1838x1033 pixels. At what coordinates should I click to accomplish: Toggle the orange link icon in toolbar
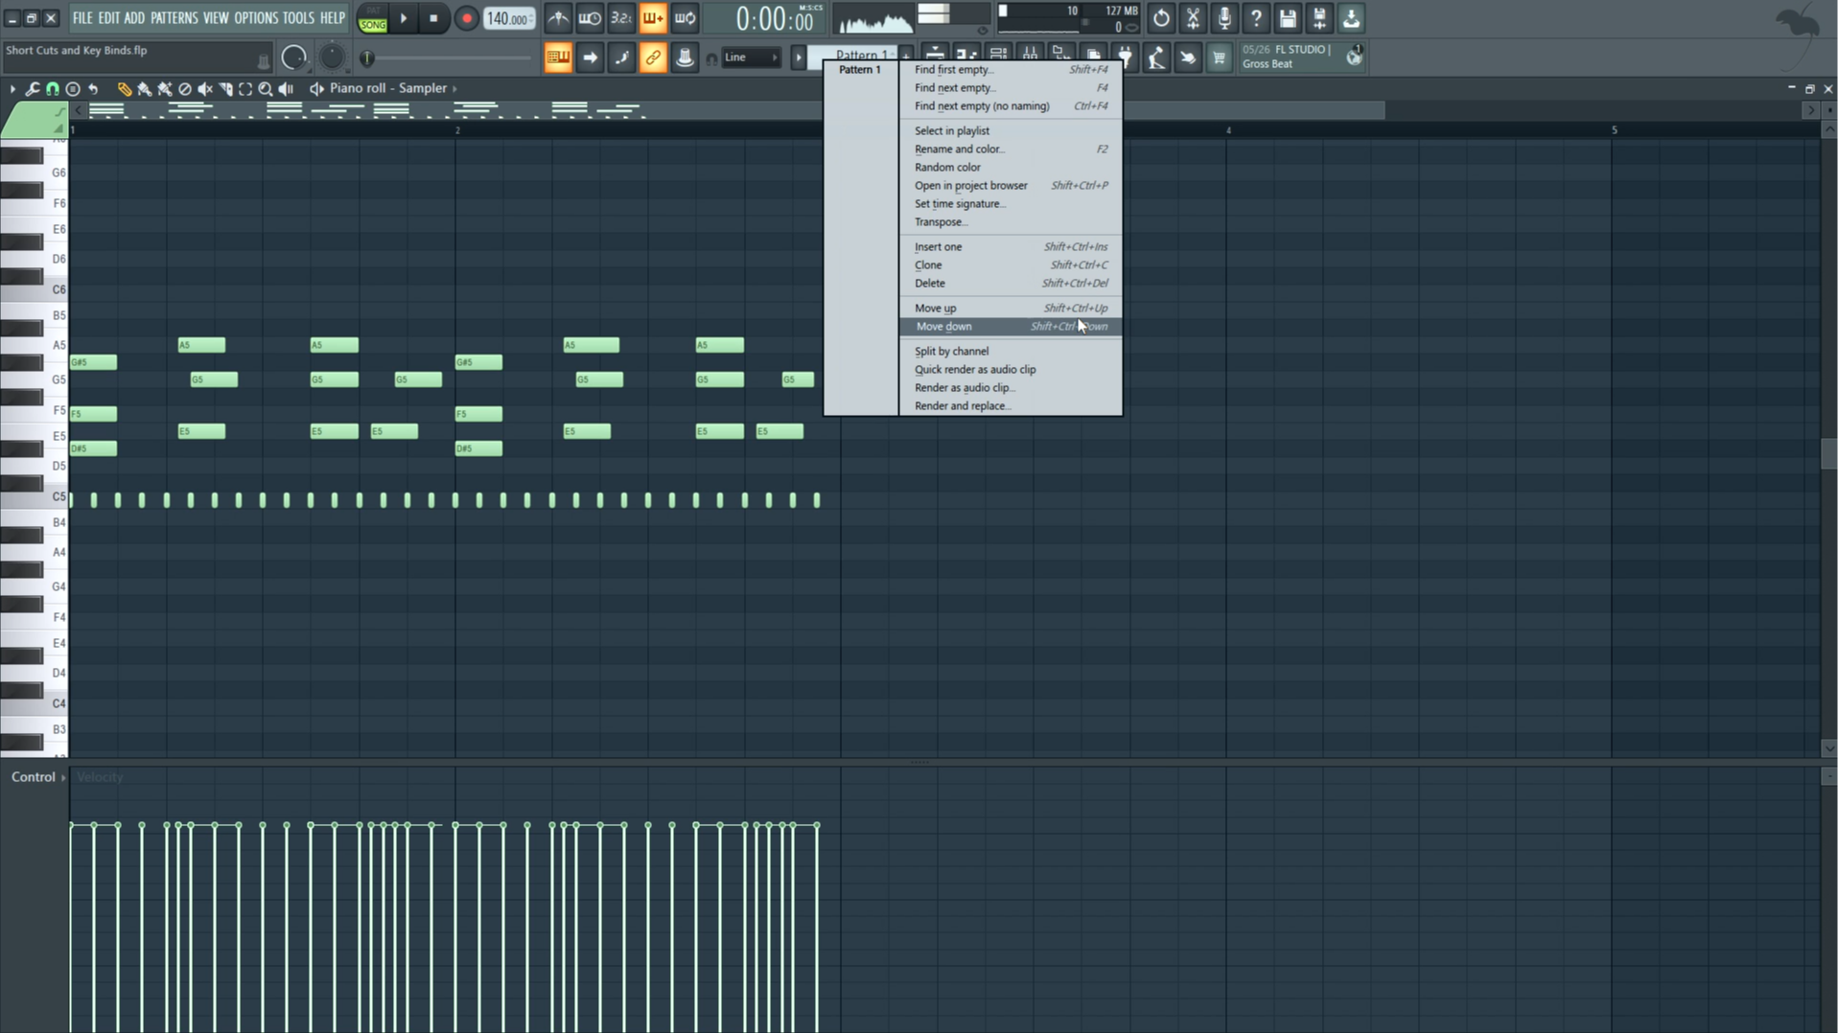653,57
